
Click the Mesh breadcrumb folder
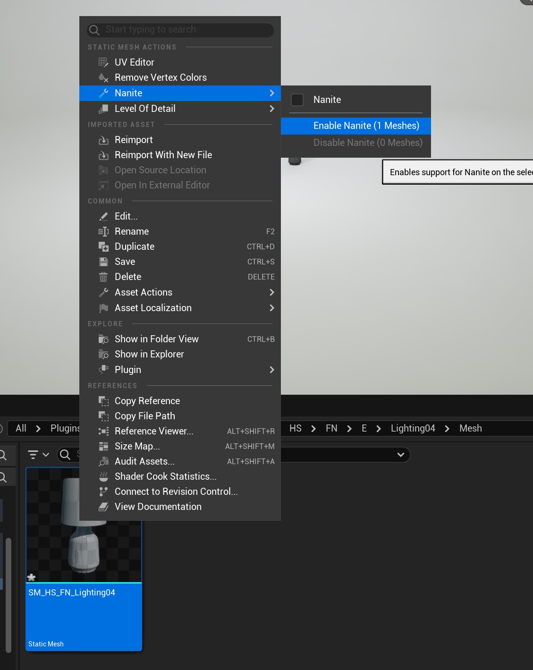click(x=471, y=428)
